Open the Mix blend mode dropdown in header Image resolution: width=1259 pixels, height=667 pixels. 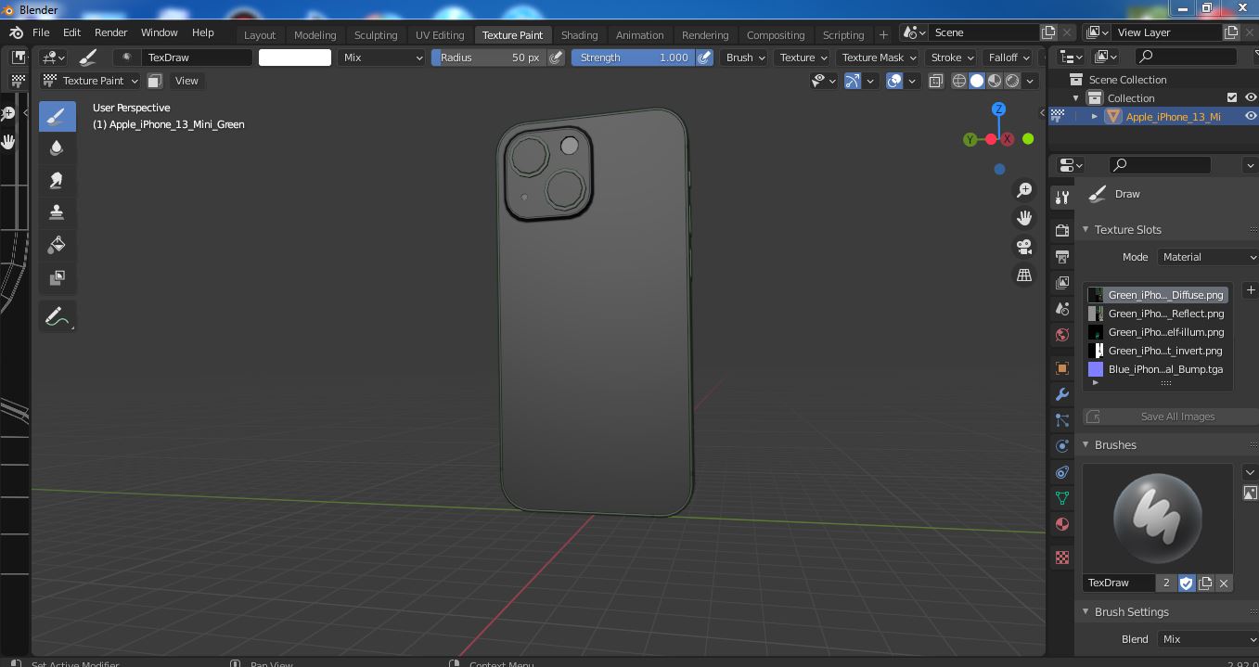point(381,58)
